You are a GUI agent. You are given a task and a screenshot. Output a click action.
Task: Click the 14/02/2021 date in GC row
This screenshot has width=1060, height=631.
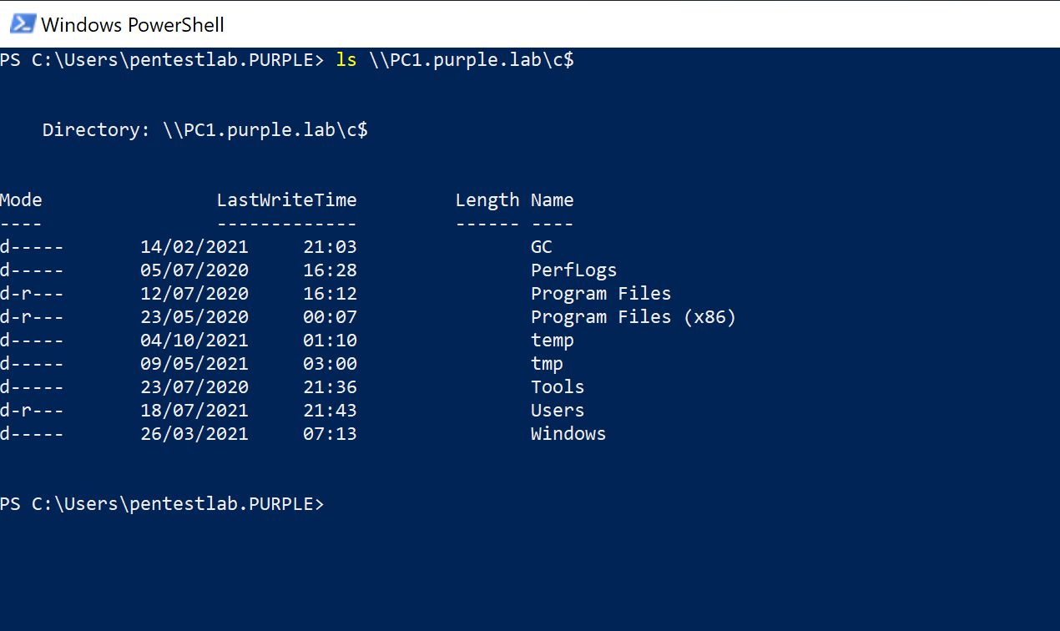pyautogui.click(x=194, y=247)
